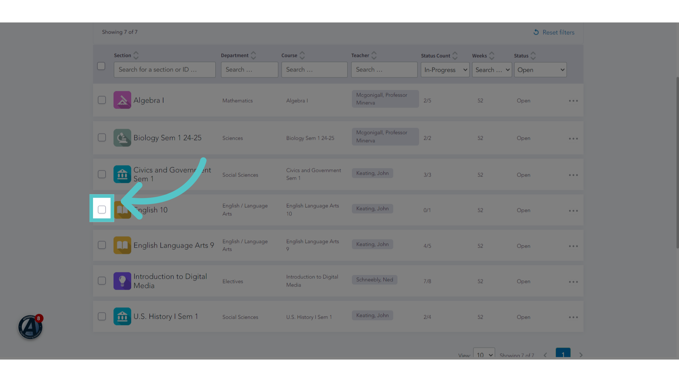Click the page vertical scrollbar

pyautogui.click(x=677, y=163)
